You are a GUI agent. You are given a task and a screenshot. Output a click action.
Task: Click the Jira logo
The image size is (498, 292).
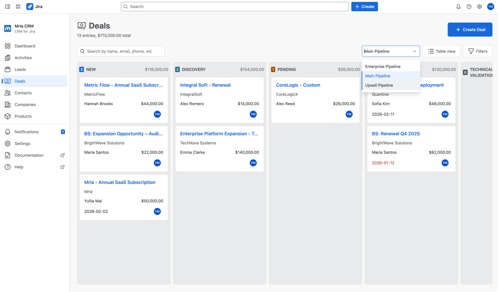click(x=30, y=6)
